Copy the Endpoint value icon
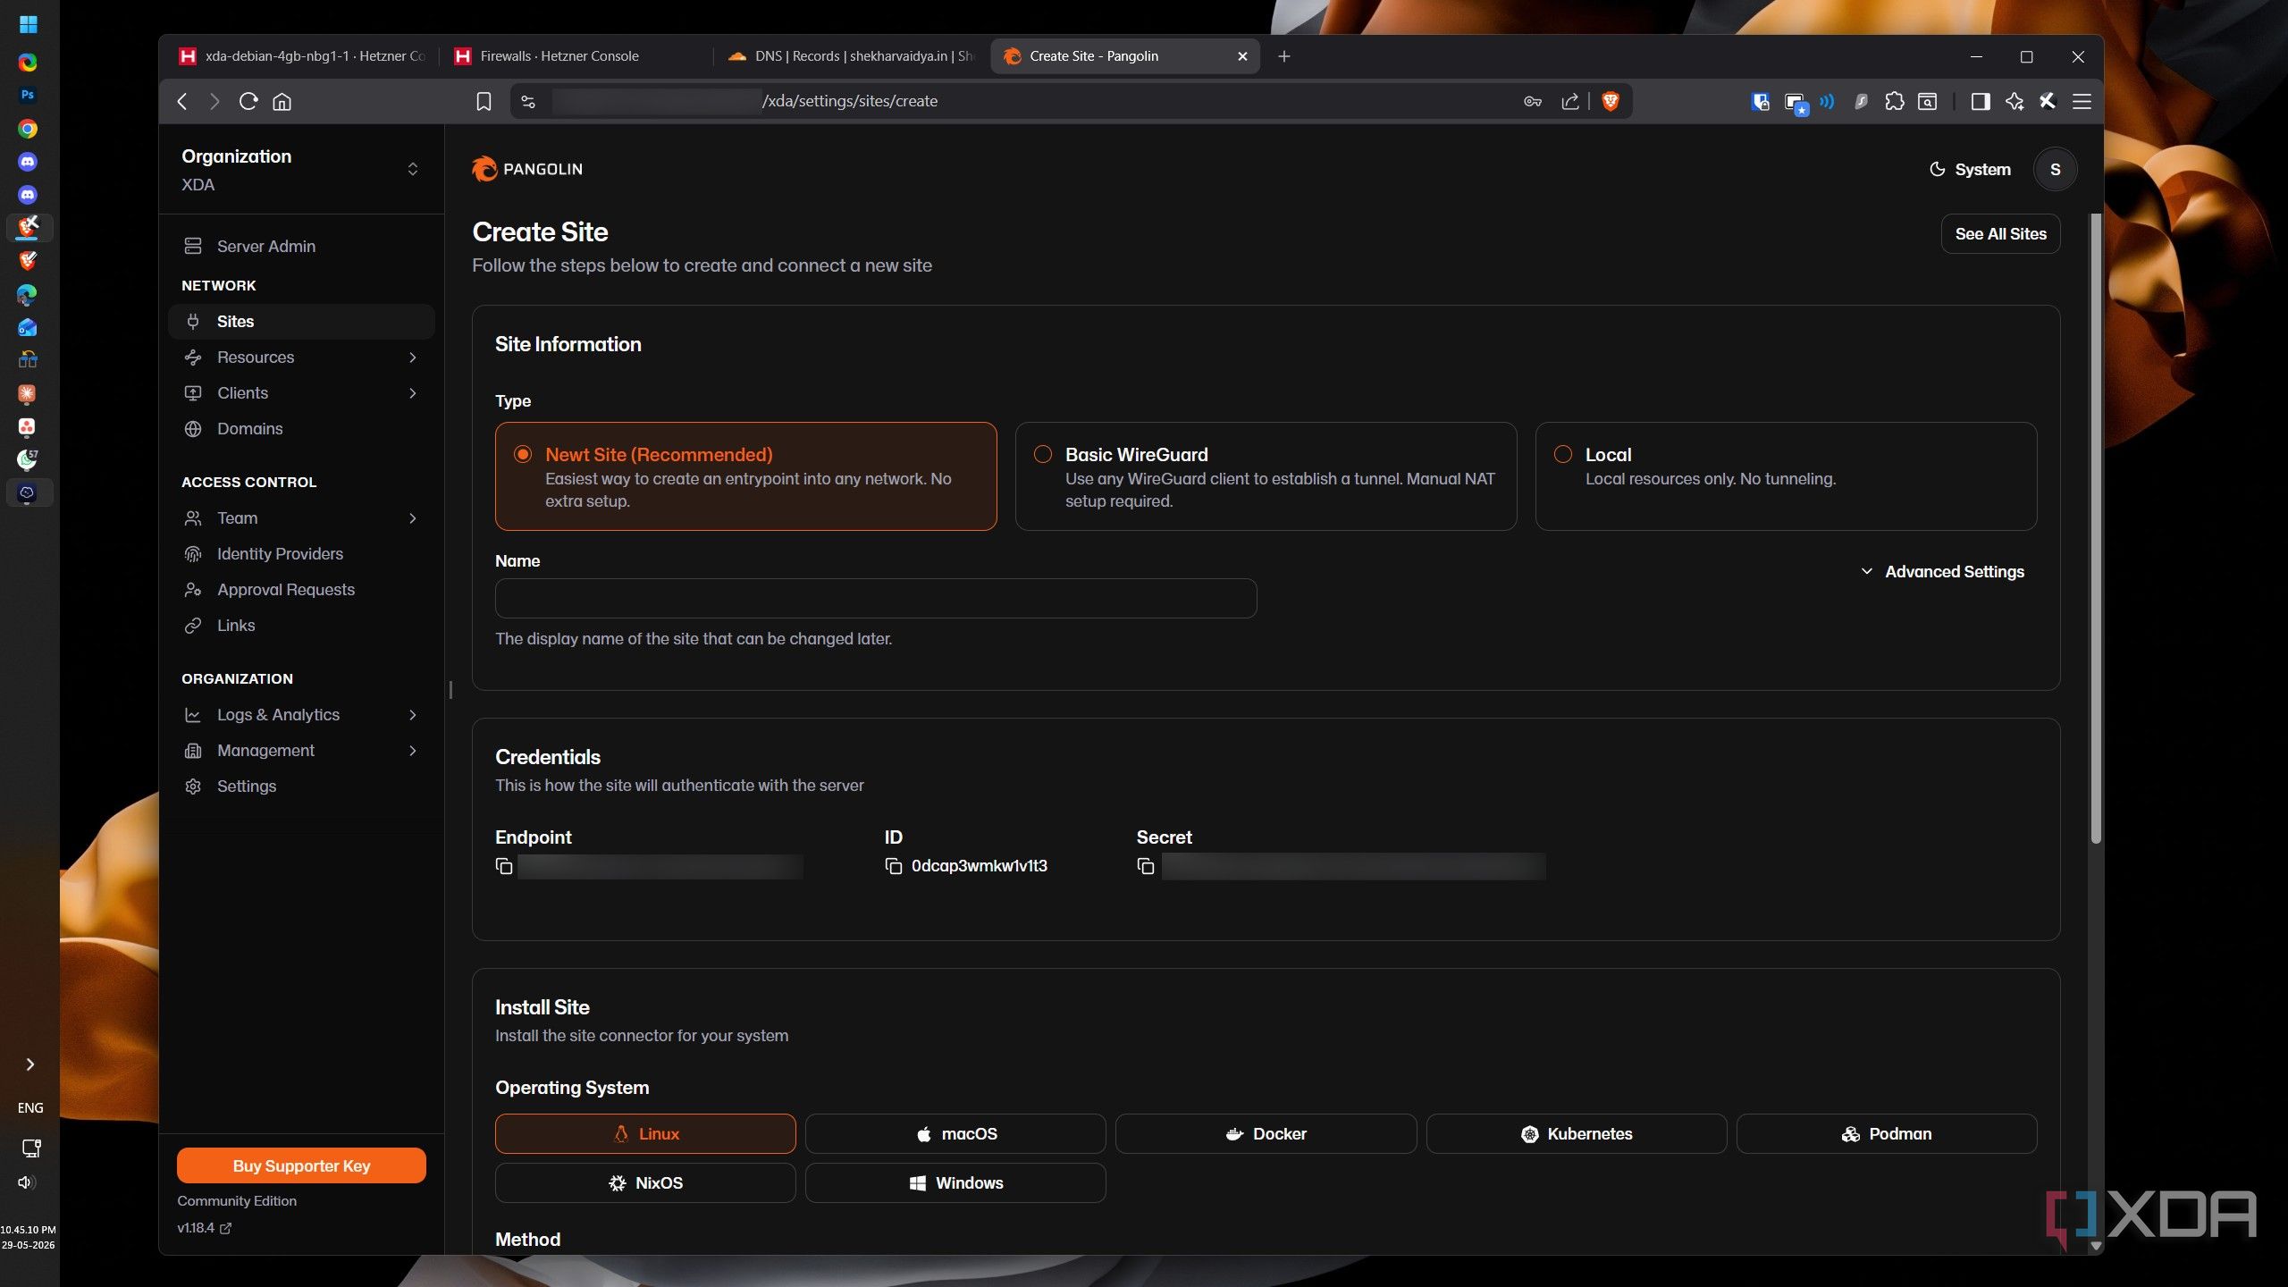The height and width of the screenshot is (1287, 2288). [x=504, y=866]
